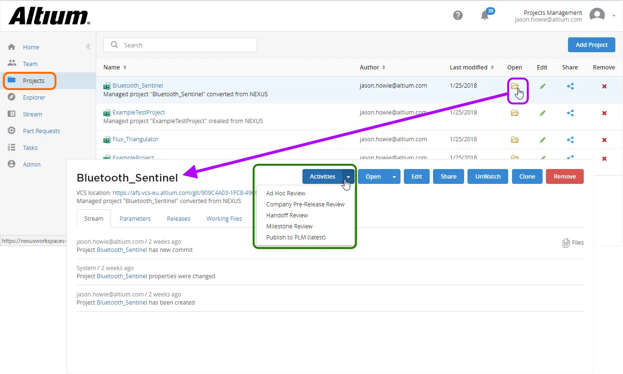Expand the Open button dropdown arrow
Viewport: 623px width, 374px height.
[394, 176]
